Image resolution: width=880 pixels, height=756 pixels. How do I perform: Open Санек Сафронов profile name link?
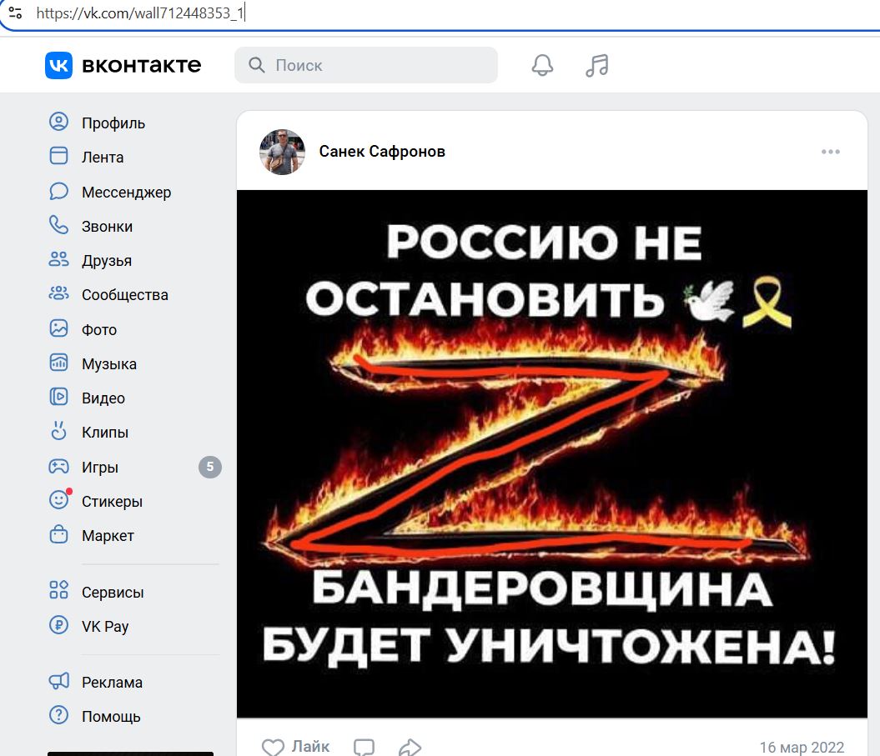pyautogui.click(x=382, y=152)
